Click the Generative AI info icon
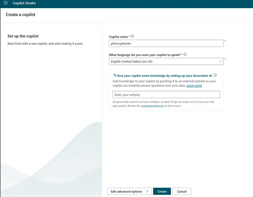The image size is (253, 197). [x=215, y=75]
